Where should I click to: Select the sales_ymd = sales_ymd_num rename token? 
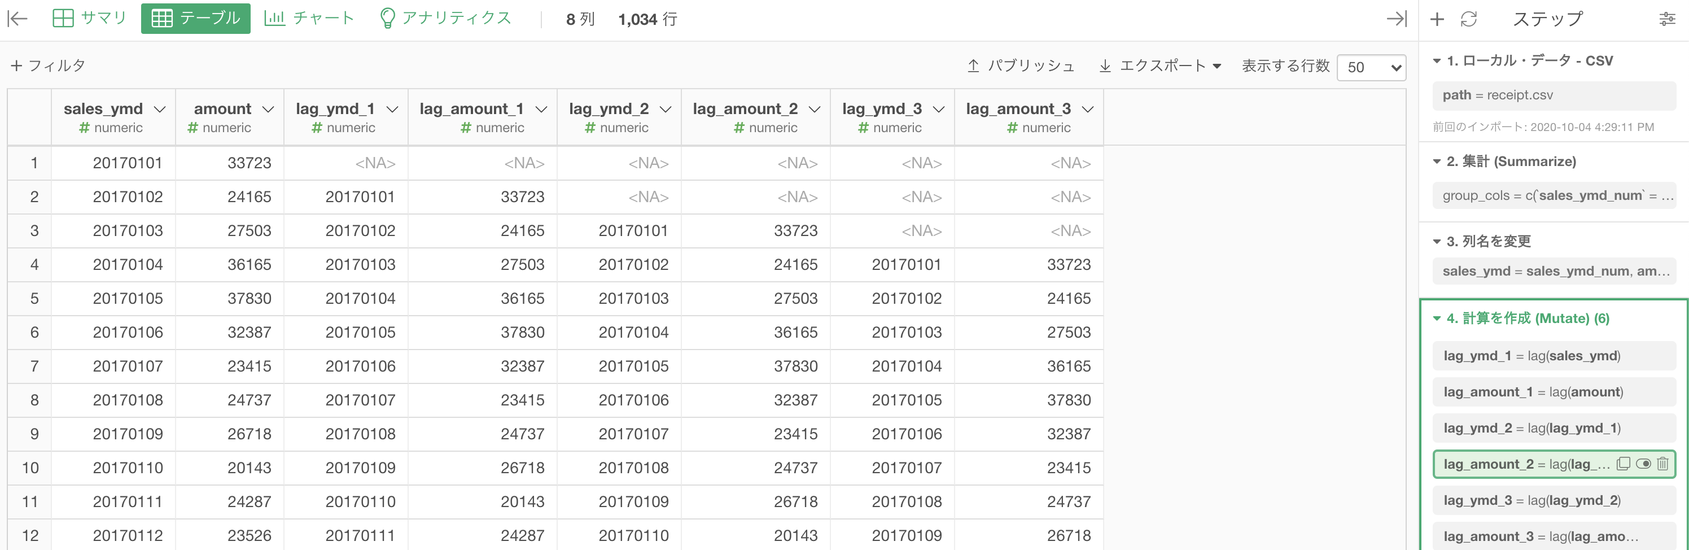tap(1554, 270)
